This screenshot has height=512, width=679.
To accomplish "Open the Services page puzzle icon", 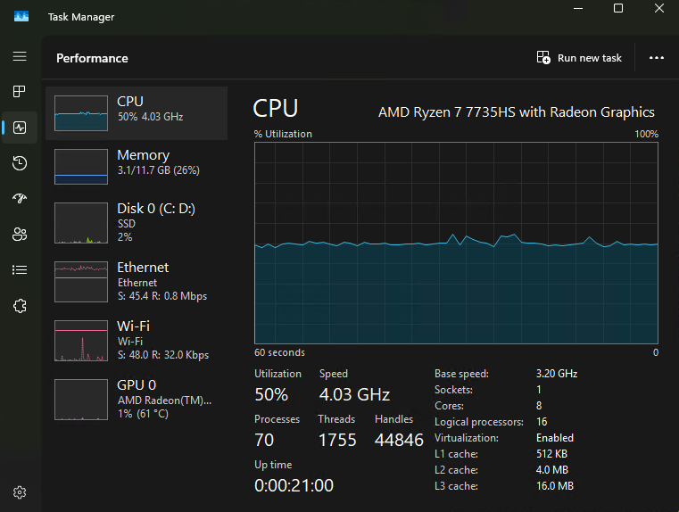I will 20,306.
